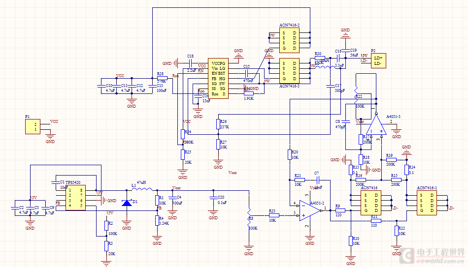Select capacitor C18 2.2uF
The width and height of the screenshot is (468, 267).
tap(191, 63)
